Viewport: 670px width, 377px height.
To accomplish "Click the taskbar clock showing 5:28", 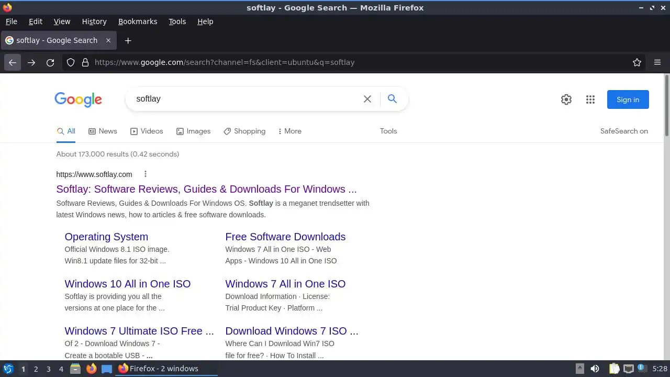I will tap(660, 369).
